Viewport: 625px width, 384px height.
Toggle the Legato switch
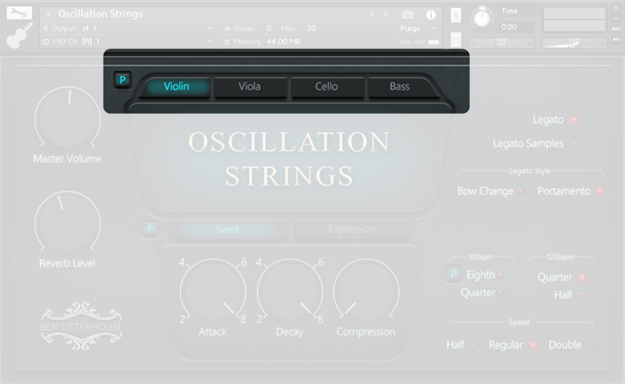coord(574,119)
